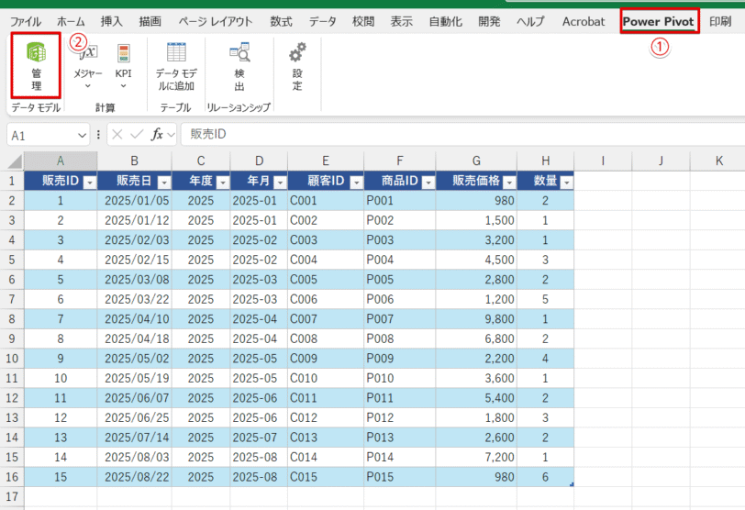Click the 検出 relationship detect icon
Image resolution: width=745 pixels, height=510 pixels.
tap(239, 52)
